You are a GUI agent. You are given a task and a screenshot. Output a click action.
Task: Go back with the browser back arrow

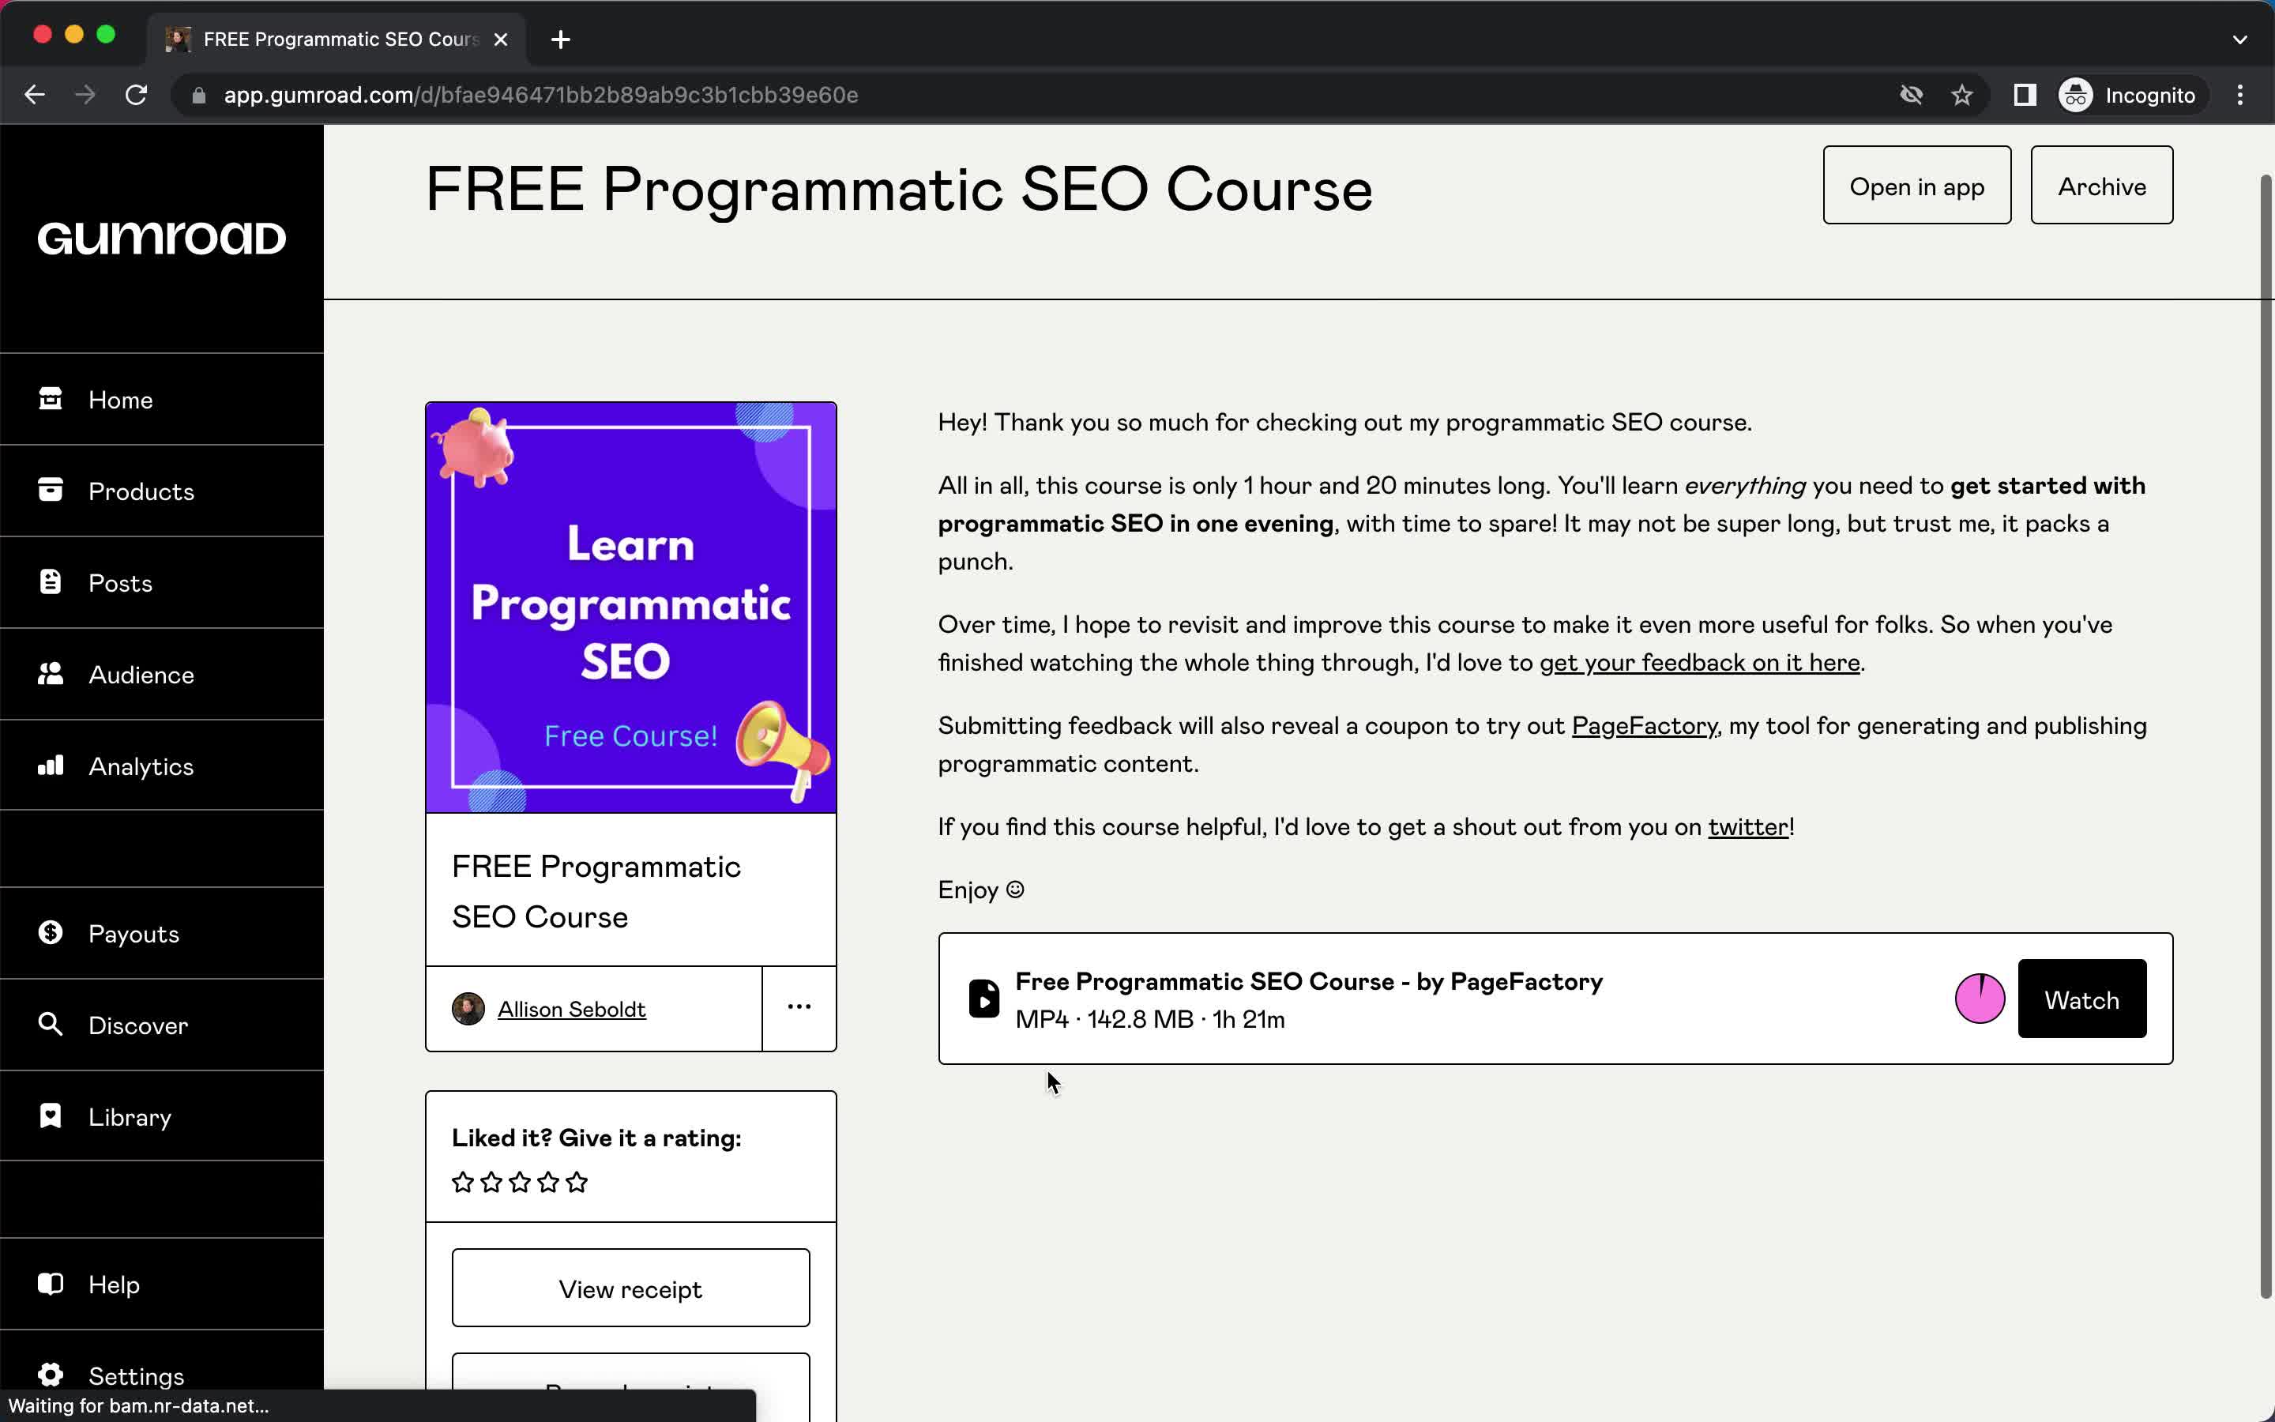(35, 95)
